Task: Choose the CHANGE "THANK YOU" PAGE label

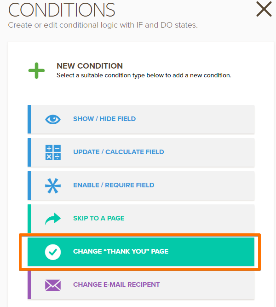Action: pyautogui.click(x=121, y=252)
